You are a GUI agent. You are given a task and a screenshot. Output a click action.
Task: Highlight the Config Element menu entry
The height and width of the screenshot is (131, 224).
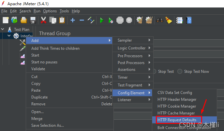(132, 93)
